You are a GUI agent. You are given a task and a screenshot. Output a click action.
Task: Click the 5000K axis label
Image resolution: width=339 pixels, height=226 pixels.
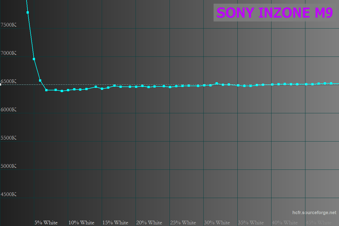(8, 166)
